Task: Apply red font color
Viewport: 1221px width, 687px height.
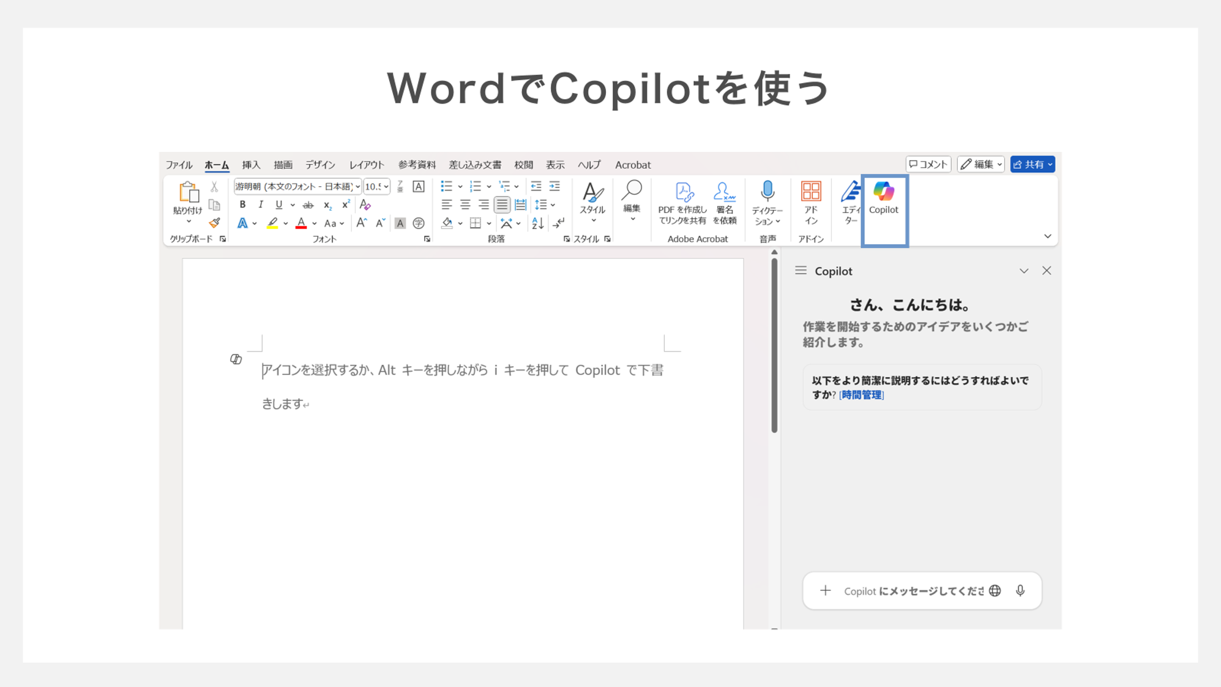Action: pyautogui.click(x=301, y=223)
